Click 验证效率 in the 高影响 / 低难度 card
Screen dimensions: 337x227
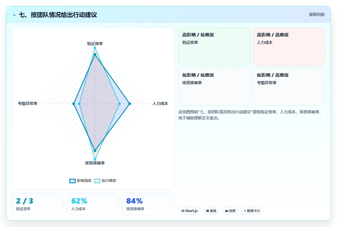[190, 42]
